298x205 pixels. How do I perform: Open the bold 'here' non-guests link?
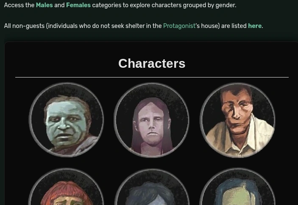click(x=255, y=26)
